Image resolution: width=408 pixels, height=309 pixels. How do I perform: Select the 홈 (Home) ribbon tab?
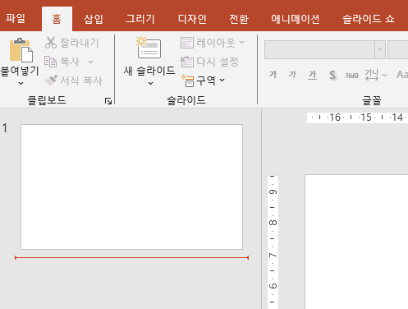[57, 19]
